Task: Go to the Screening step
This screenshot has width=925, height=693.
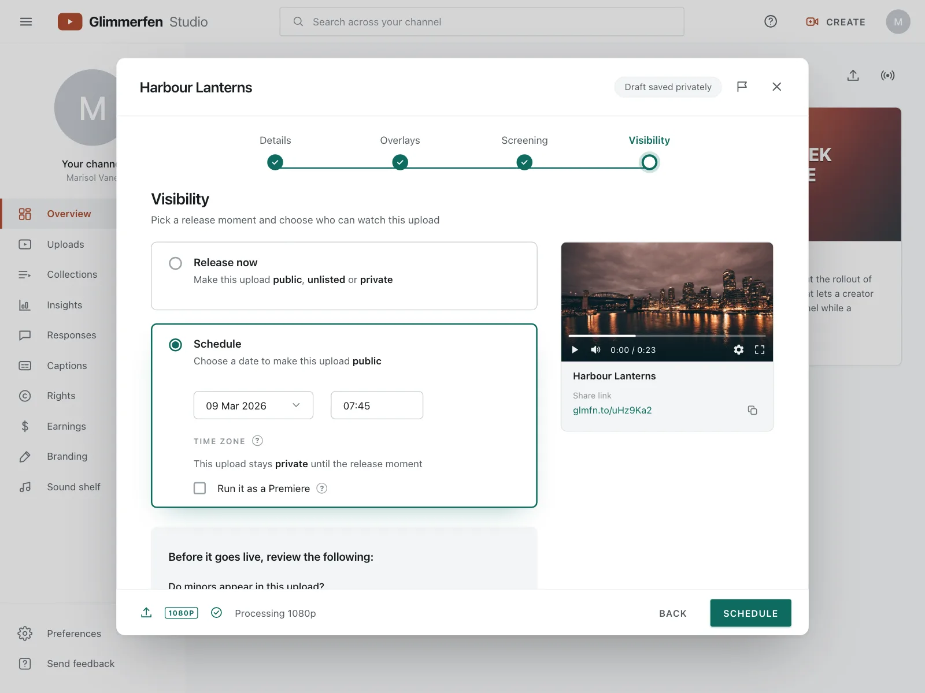Action: point(524,151)
